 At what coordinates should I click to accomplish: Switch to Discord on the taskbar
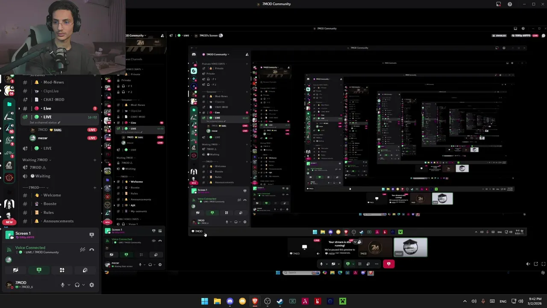[x=230, y=301]
